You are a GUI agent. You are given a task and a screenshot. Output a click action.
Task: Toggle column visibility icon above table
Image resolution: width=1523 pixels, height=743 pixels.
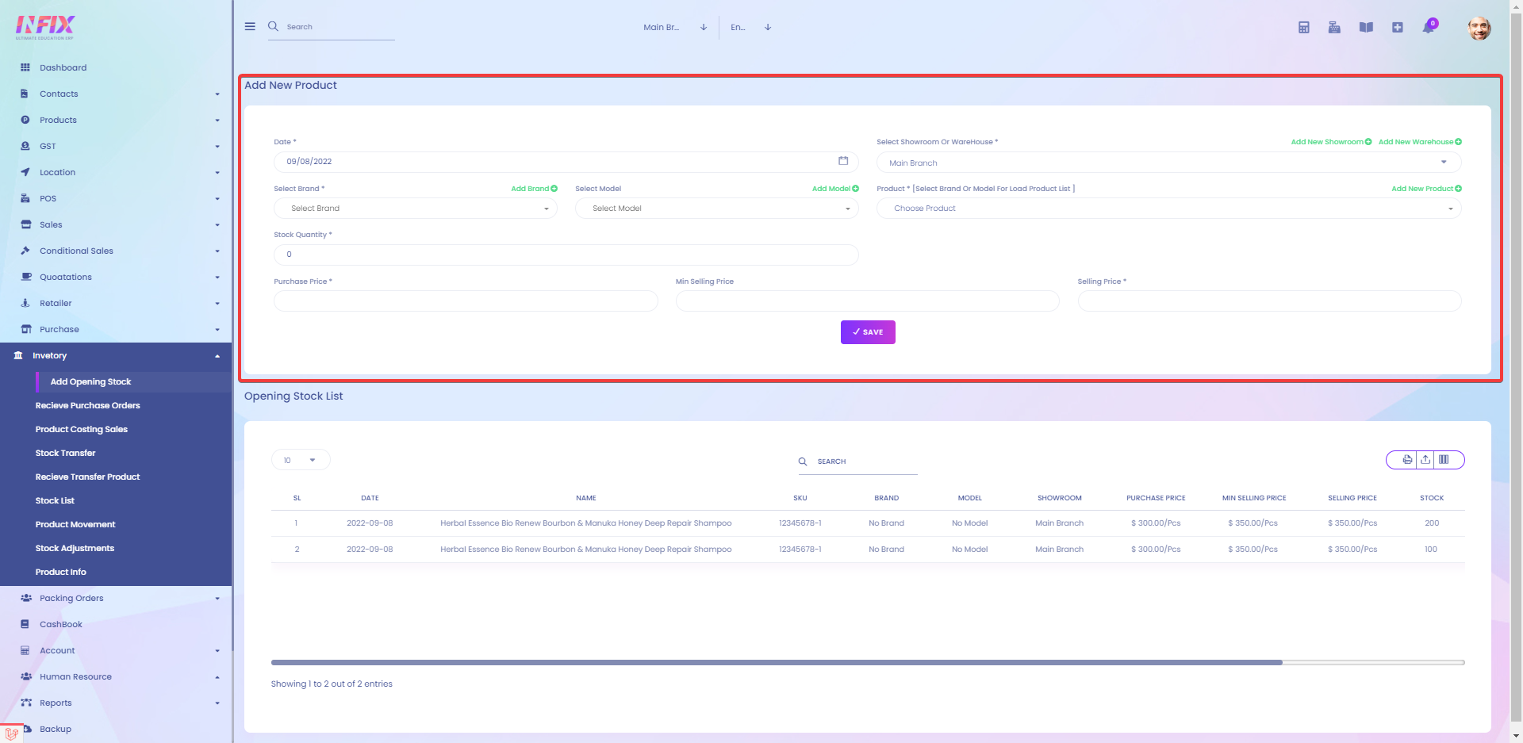point(1444,460)
